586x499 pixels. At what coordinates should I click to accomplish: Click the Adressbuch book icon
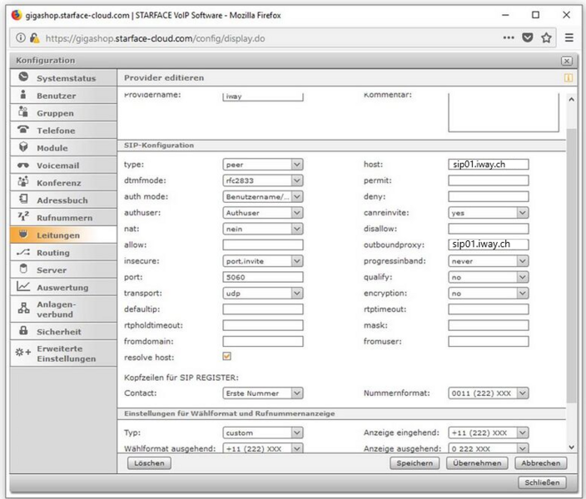23,199
